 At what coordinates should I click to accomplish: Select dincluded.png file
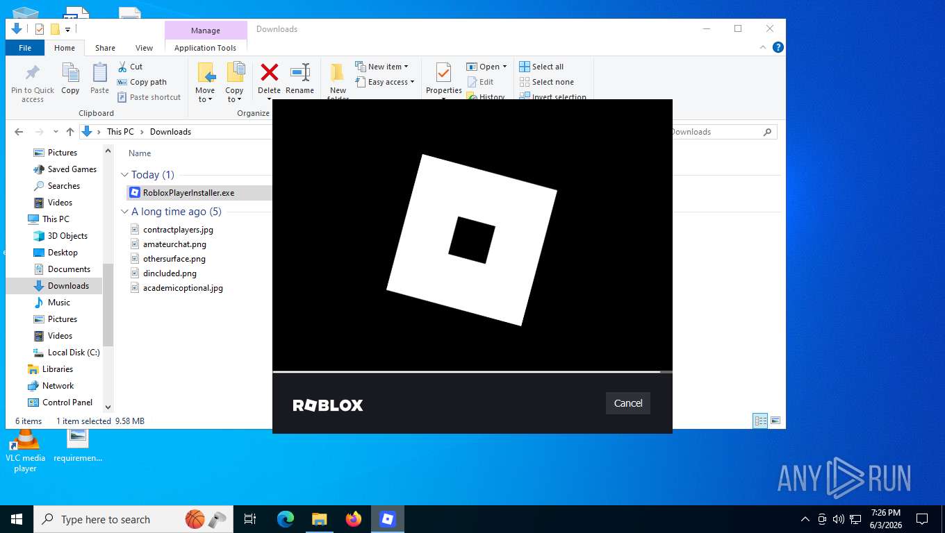point(170,273)
